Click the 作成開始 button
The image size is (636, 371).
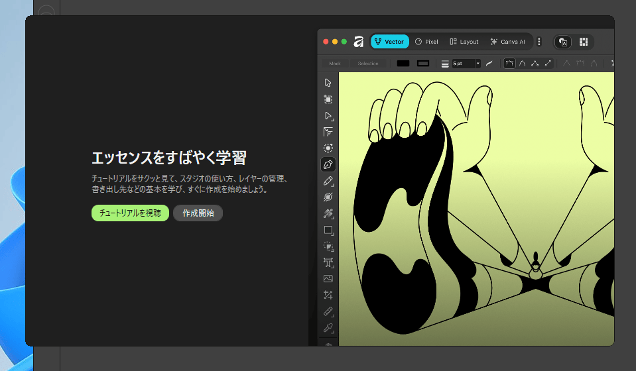[x=198, y=213]
